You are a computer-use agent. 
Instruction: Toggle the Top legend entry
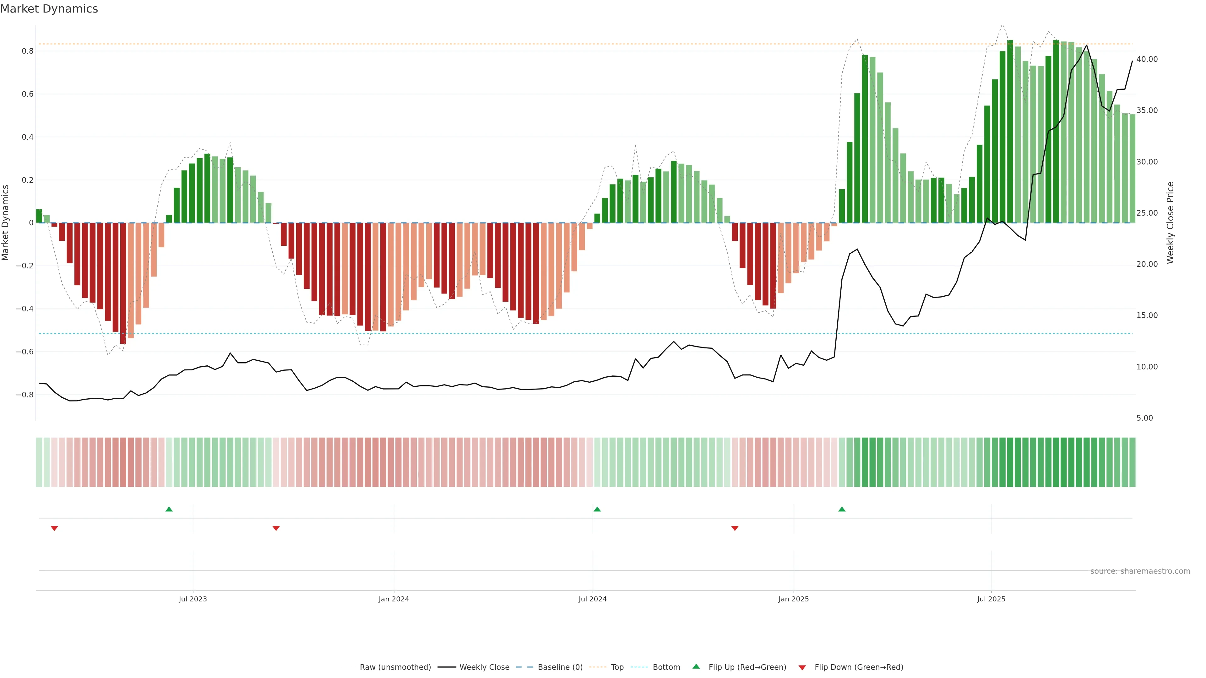617,667
